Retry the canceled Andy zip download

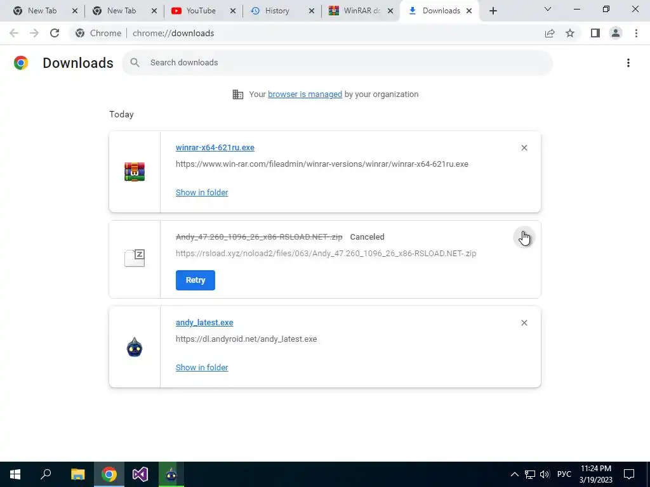pyautogui.click(x=196, y=280)
